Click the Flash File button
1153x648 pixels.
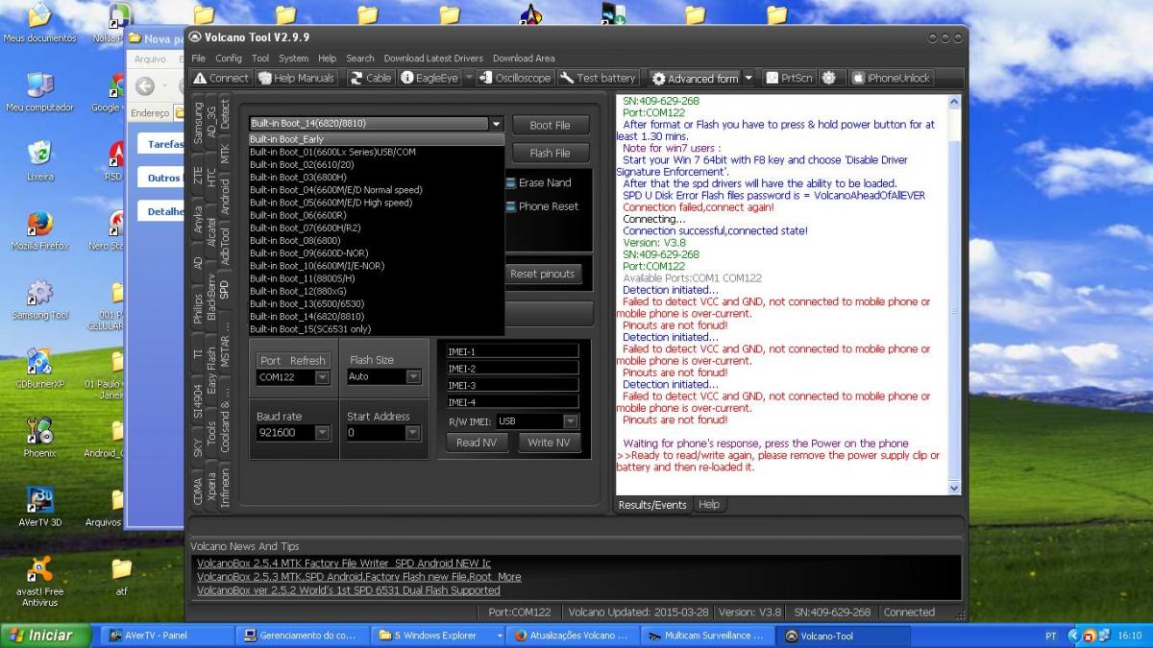click(x=550, y=153)
